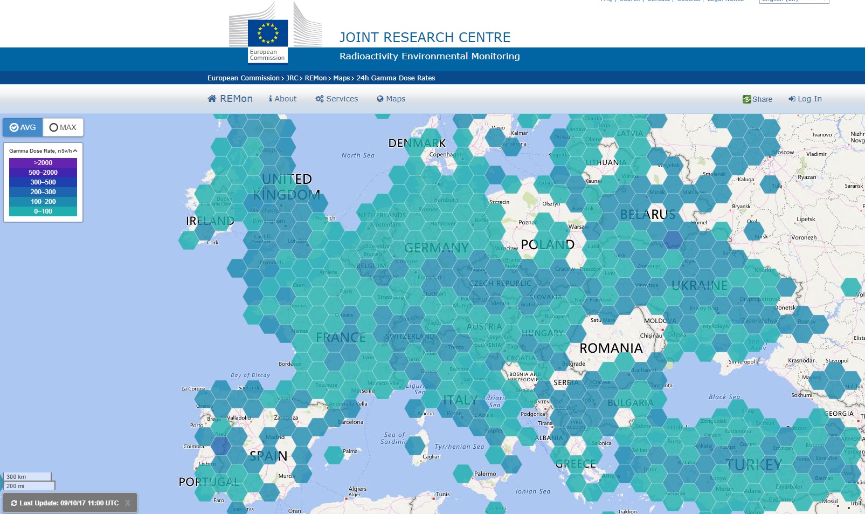This screenshot has height=514, width=865.
Task: Click the PORTUGAL label on map
Action: pos(209,482)
